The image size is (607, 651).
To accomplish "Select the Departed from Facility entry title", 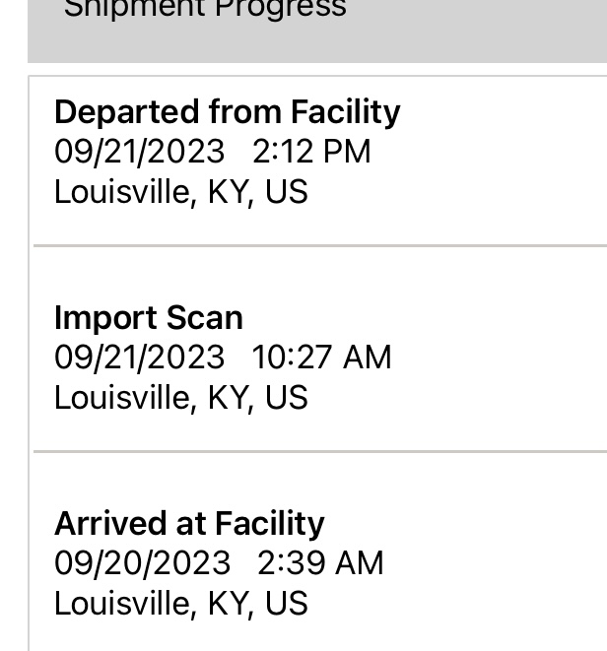I will pyautogui.click(x=227, y=112).
